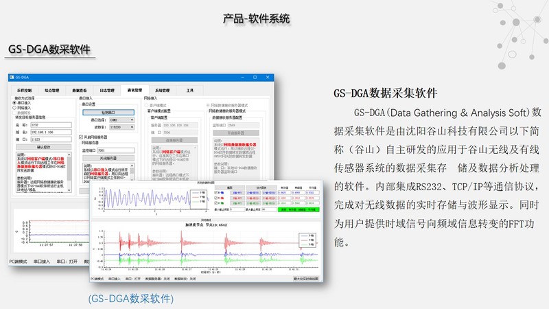Close the GS-DGA window

pyautogui.click(x=268, y=77)
